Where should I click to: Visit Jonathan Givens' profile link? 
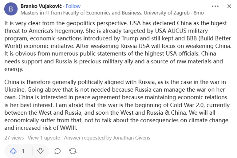click(131, 138)
